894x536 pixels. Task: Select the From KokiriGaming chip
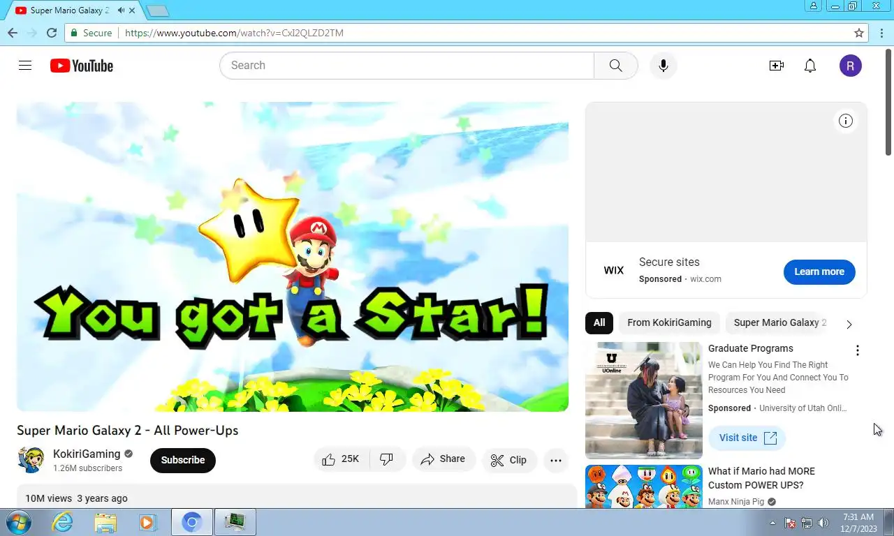[x=669, y=322]
